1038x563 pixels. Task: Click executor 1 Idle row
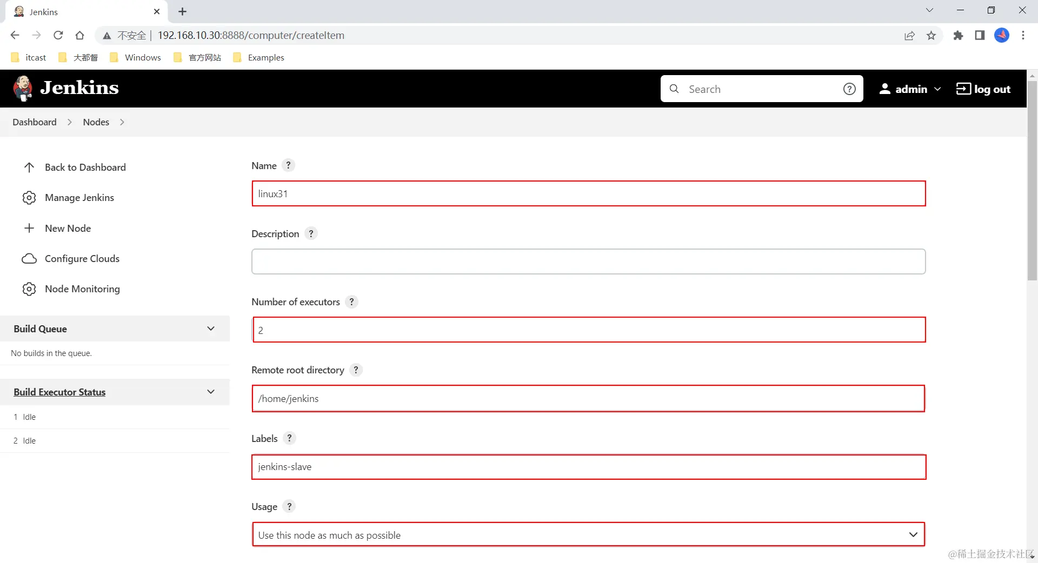pos(115,417)
